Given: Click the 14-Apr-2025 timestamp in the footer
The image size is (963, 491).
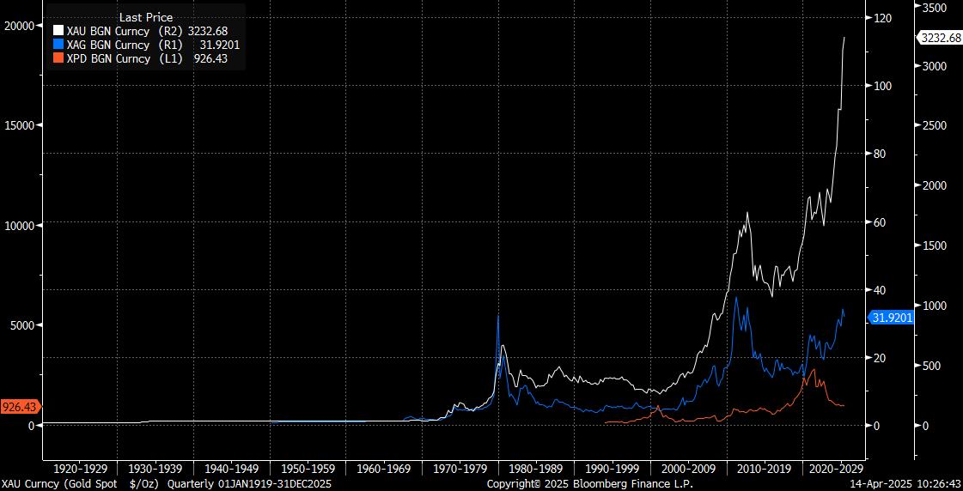Looking at the screenshot, I should point(911,483).
